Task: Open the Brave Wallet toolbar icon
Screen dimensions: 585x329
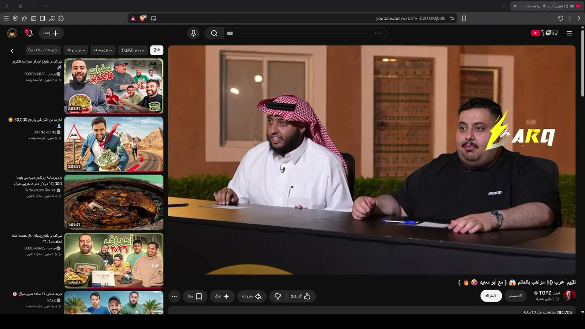Action: (33, 18)
